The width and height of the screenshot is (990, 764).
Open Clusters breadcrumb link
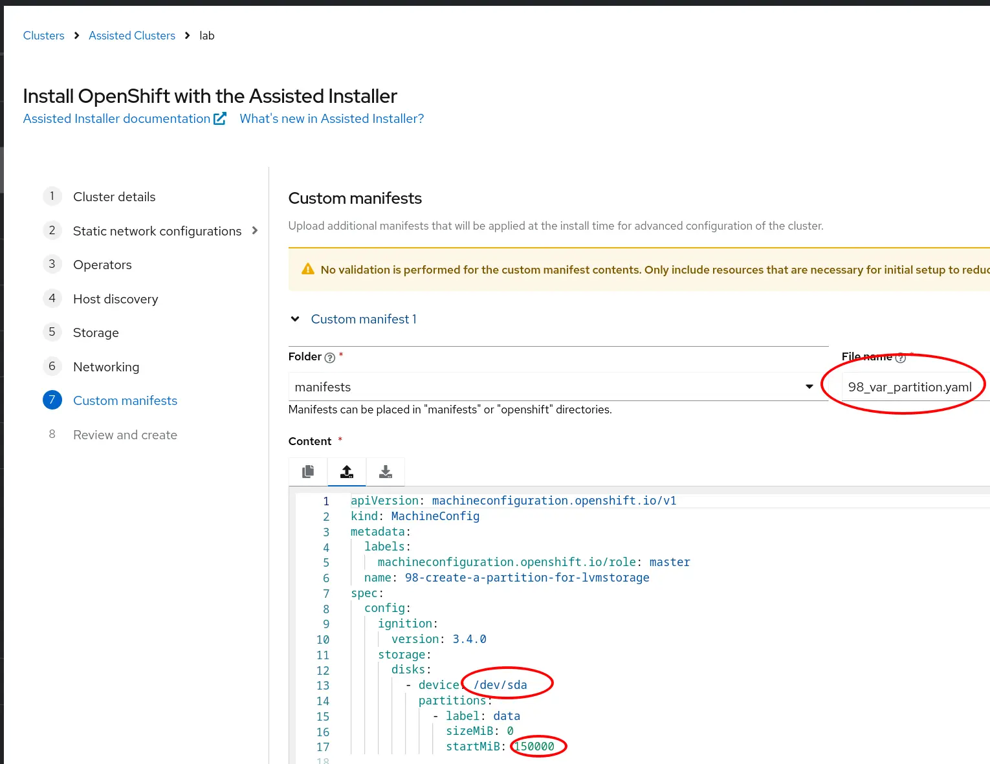coord(44,36)
